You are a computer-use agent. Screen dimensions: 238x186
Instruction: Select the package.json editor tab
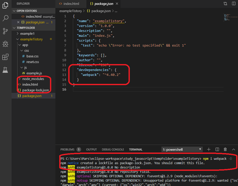(104, 4)
